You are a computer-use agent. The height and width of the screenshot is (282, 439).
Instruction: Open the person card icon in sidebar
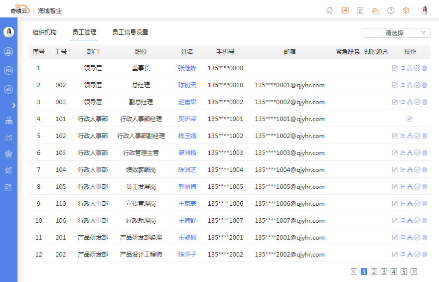pyautogui.click(x=8, y=70)
